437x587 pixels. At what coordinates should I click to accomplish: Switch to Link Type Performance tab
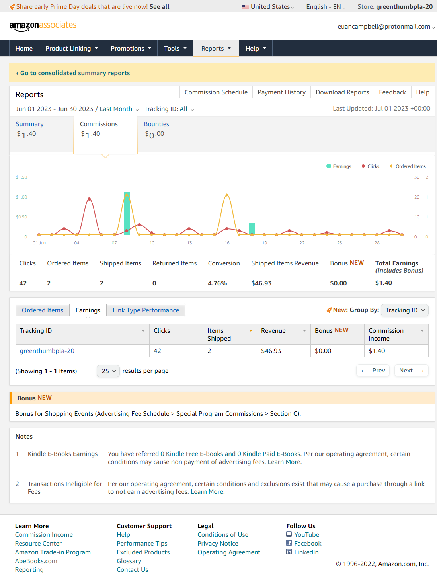(146, 310)
